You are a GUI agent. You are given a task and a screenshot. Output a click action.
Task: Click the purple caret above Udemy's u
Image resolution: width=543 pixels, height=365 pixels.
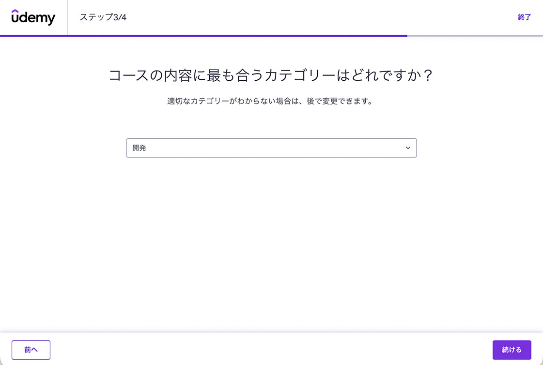[x=15, y=11]
